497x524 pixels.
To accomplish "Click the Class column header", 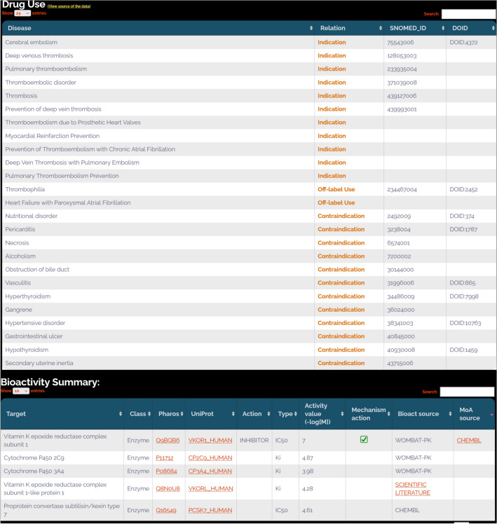I will point(137,414).
